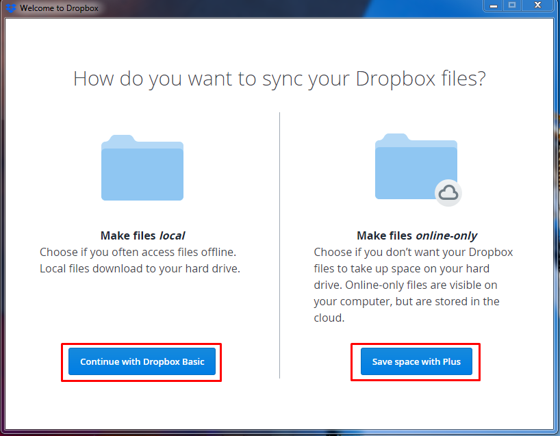The image size is (560, 436).
Task: Click the cloud badge on folder
Action: 448,193
